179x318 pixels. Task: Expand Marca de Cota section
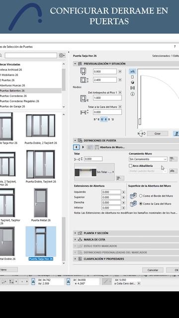pyautogui.click(x=75, y=239)
